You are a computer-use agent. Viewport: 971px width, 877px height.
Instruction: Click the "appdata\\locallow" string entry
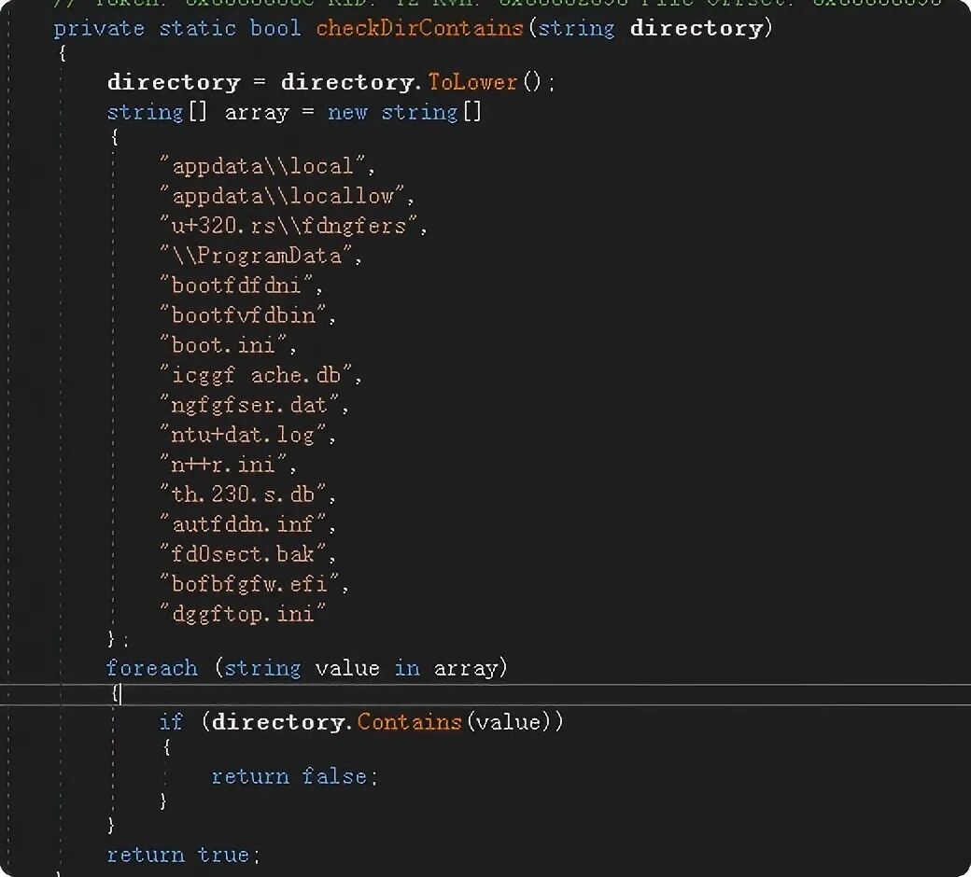286,196
